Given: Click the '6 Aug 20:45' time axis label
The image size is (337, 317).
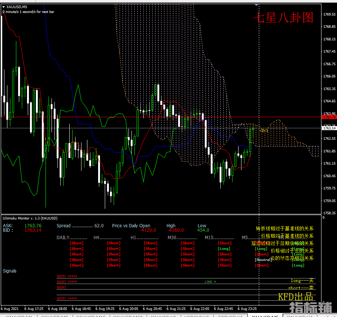Looking at the screenshot, I should click(152, 308).
